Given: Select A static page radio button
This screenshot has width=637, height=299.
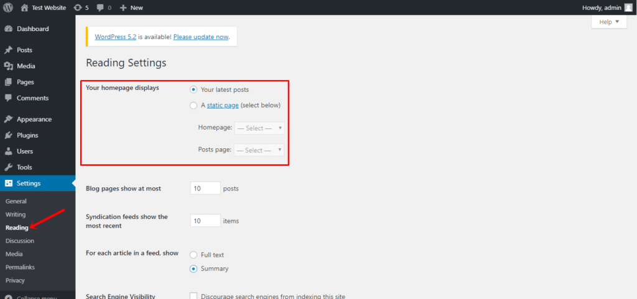Looking at the screenshot, I should tap(193, 105).
